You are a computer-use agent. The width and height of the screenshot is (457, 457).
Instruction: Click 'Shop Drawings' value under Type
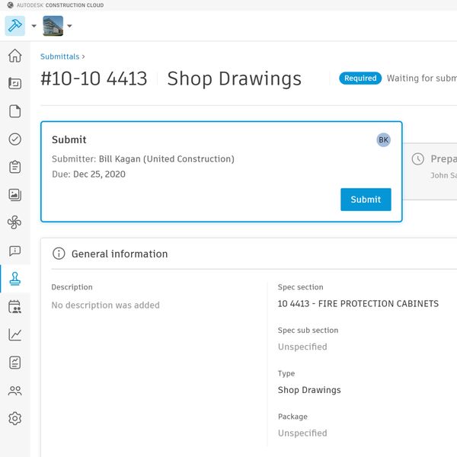click(x=309, y=390)
